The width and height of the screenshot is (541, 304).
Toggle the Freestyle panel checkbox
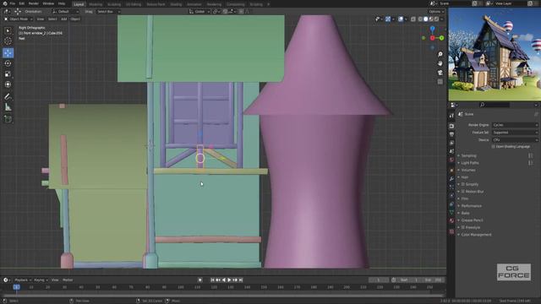[x=463, y=227]
